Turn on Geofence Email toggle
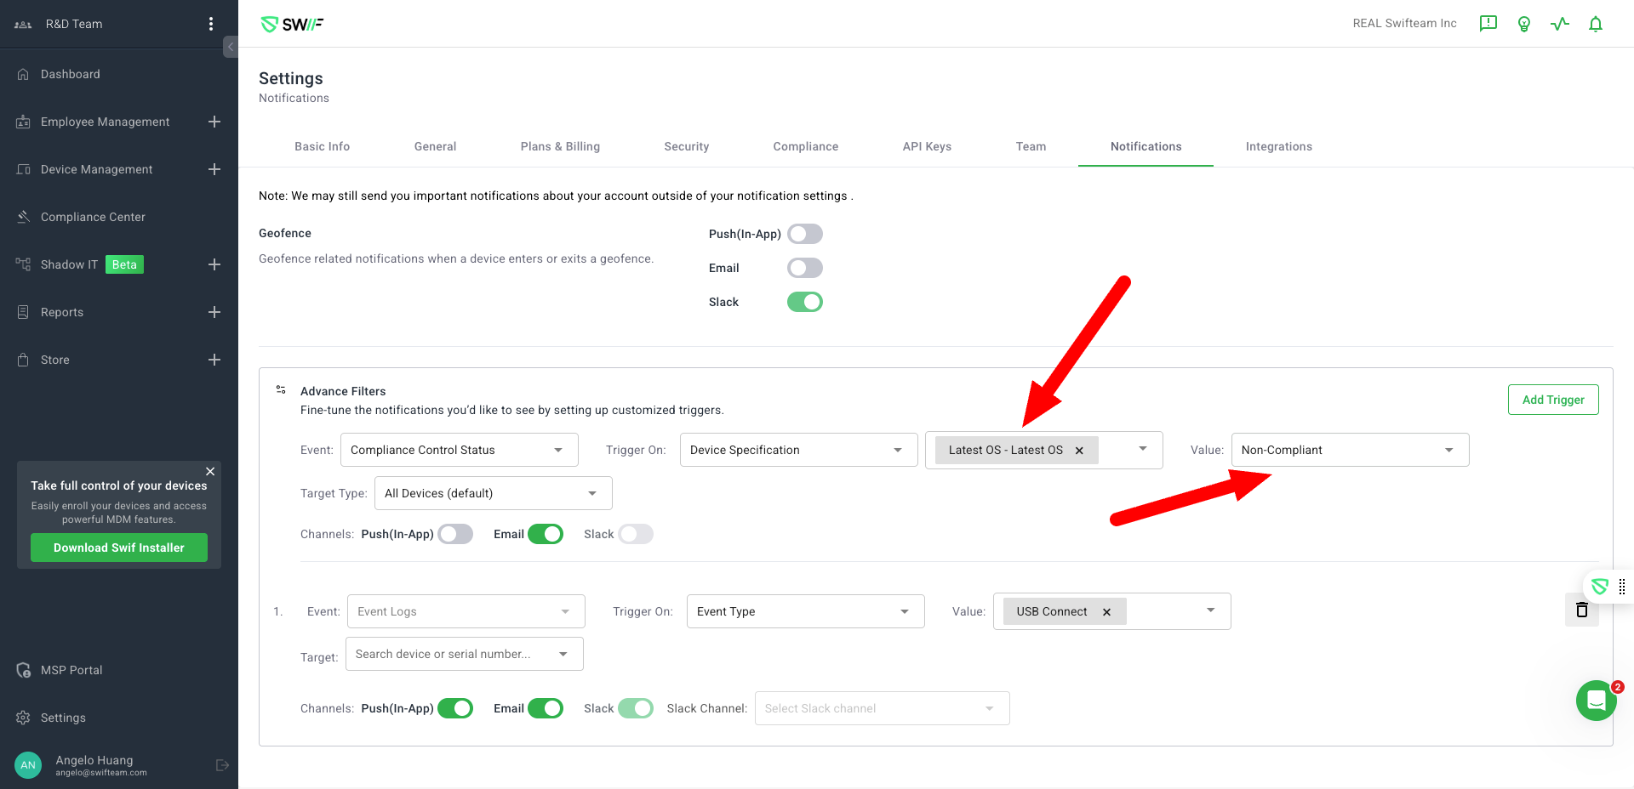The image size is (1634, 789). [804, 268]
